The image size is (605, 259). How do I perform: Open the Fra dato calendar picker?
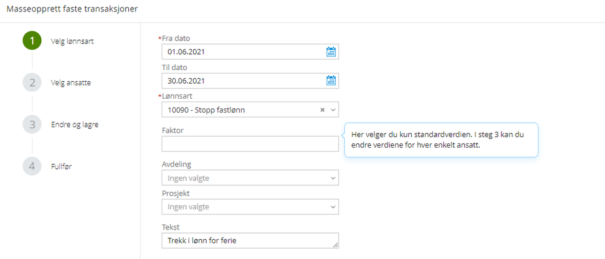point(331,52)
